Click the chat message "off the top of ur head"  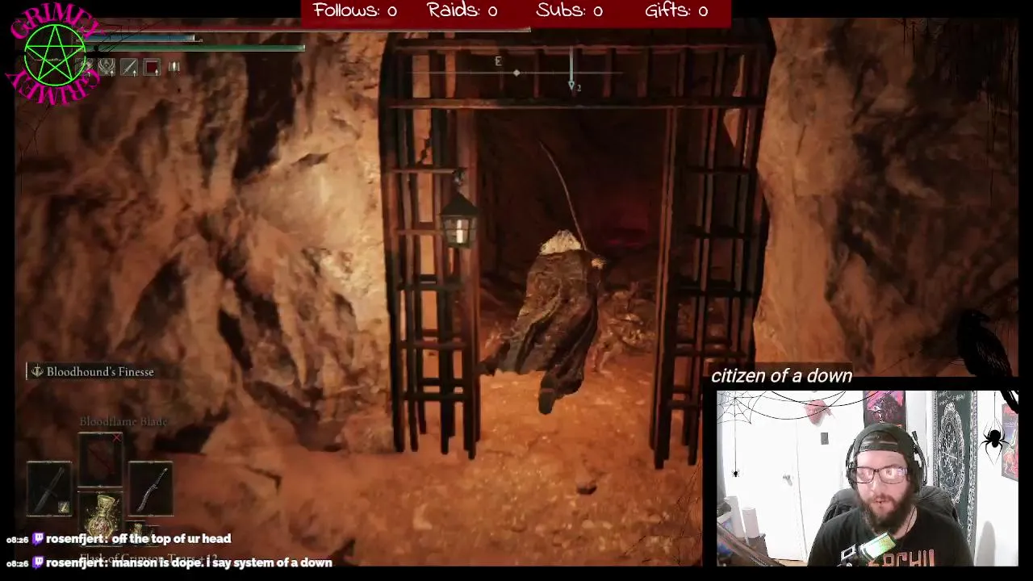tap(171, 538)
